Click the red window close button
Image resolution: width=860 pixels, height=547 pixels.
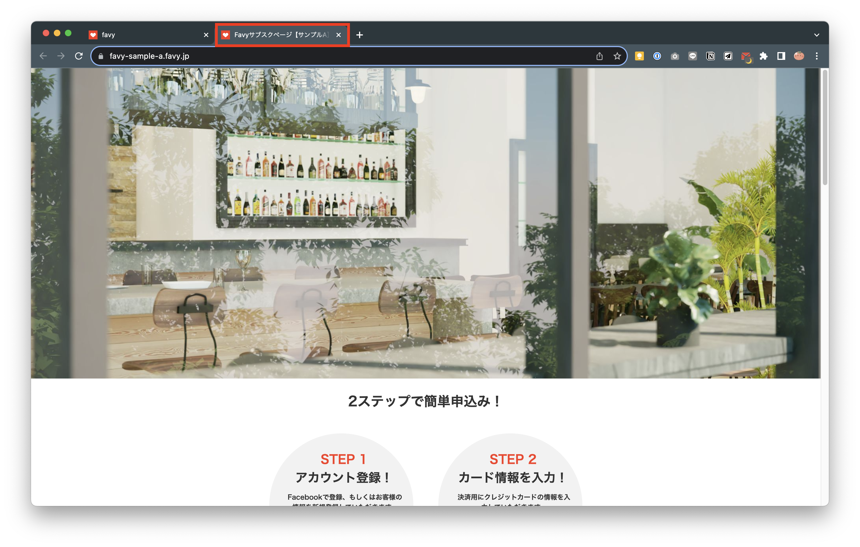pos(46,33)
